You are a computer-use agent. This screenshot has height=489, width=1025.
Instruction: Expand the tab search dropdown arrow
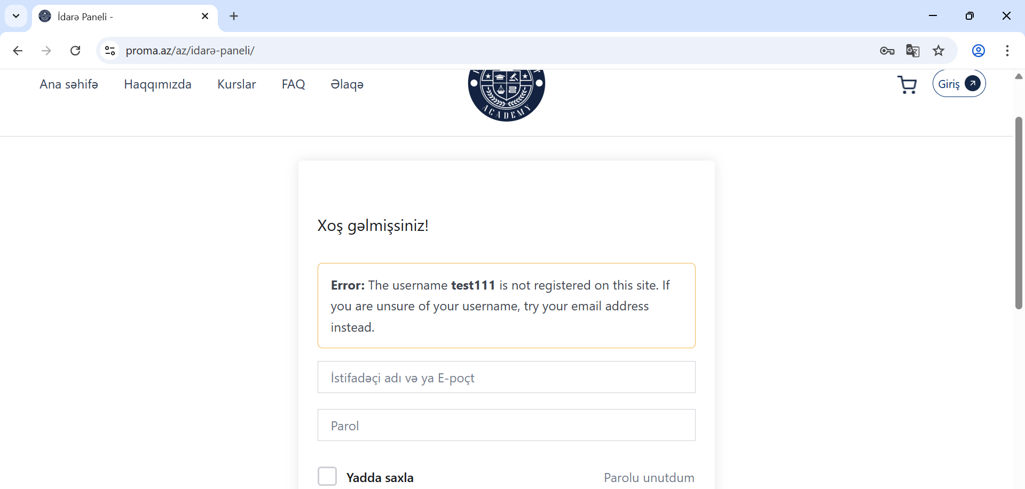point(16,16)
